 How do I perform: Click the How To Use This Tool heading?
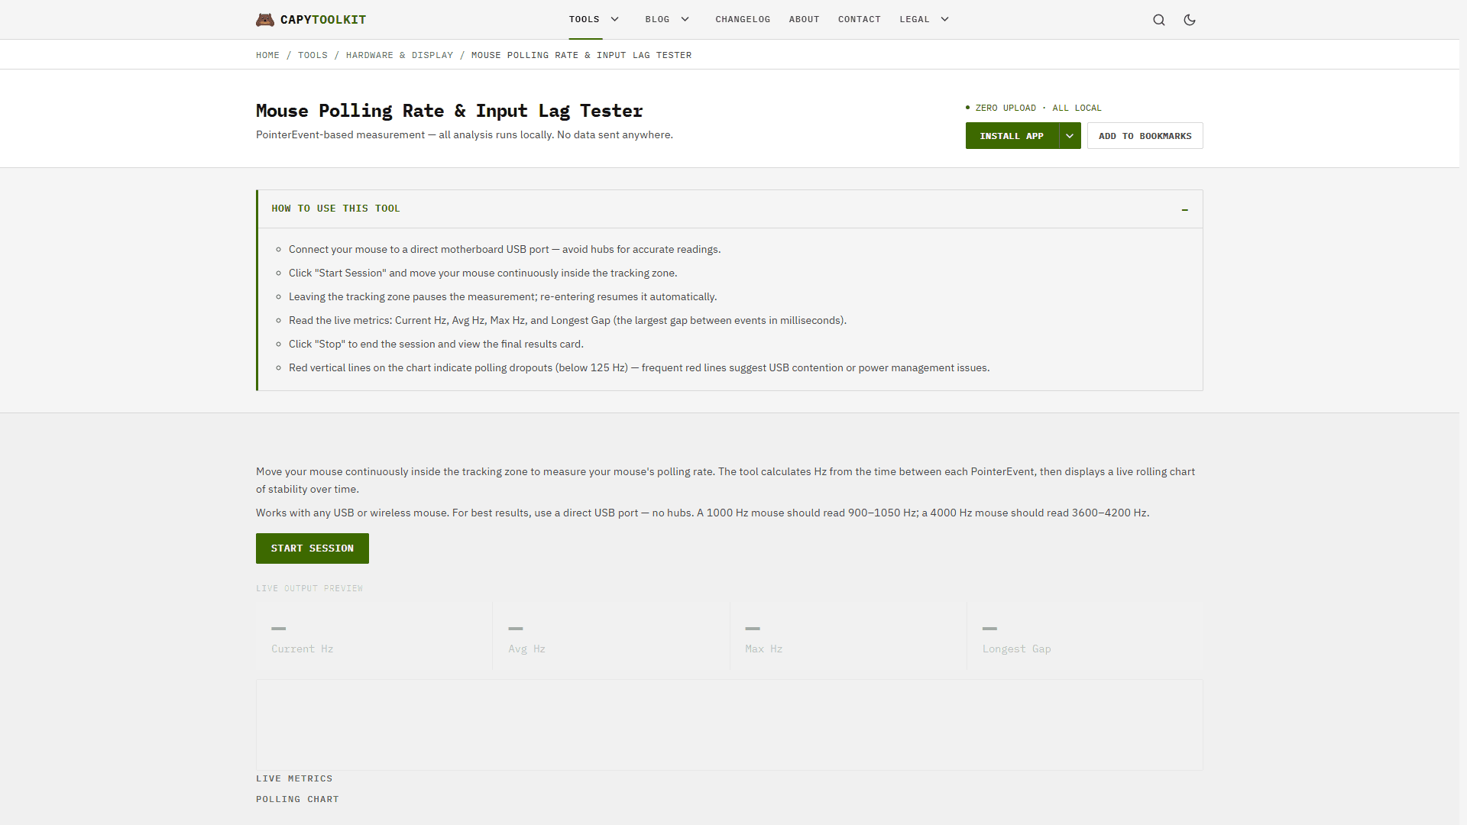pyautogui.click(x=335, y=209)
